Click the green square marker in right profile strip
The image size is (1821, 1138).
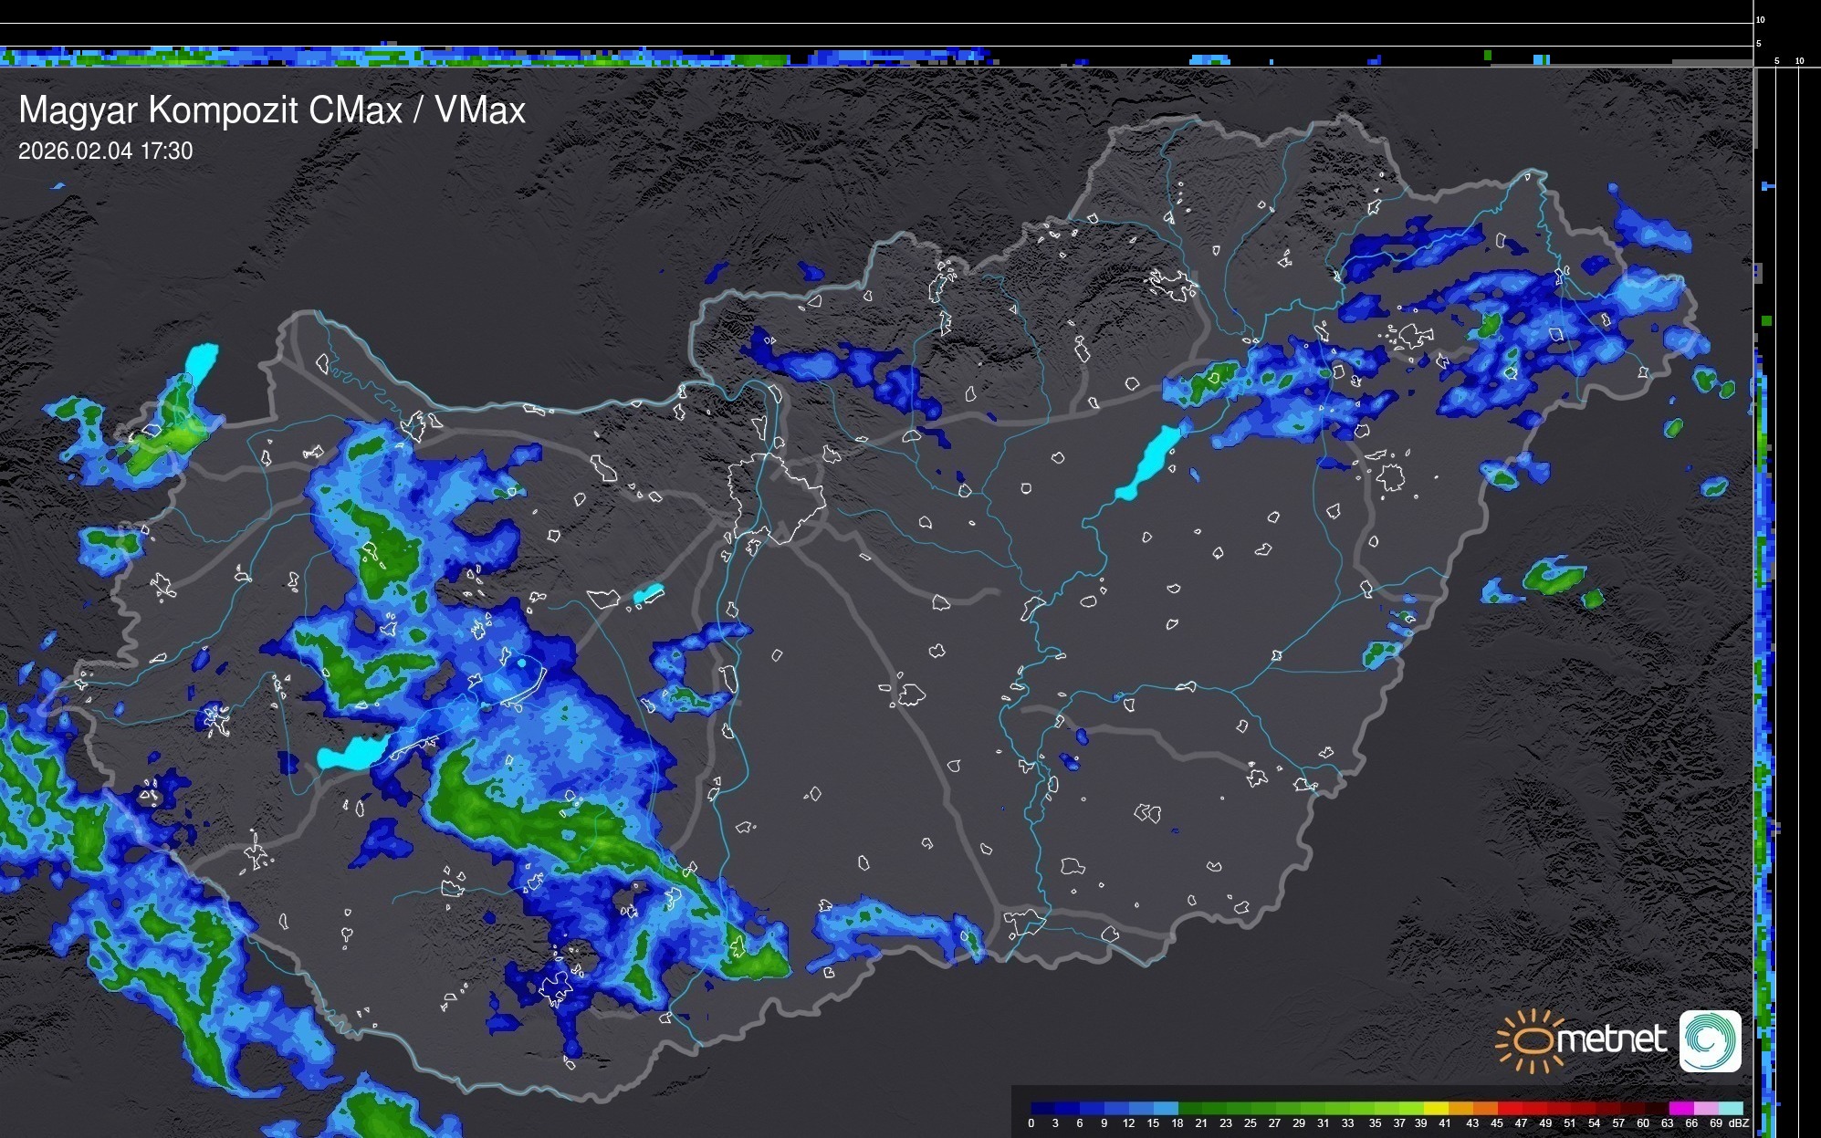coord(1767,321)
